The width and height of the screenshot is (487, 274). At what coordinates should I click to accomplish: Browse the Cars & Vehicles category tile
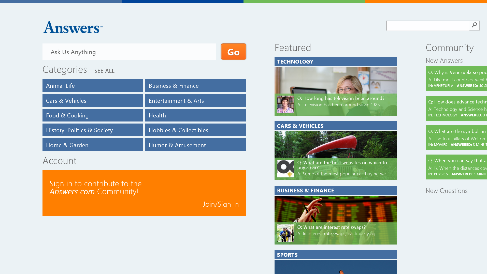pos(93,101)
